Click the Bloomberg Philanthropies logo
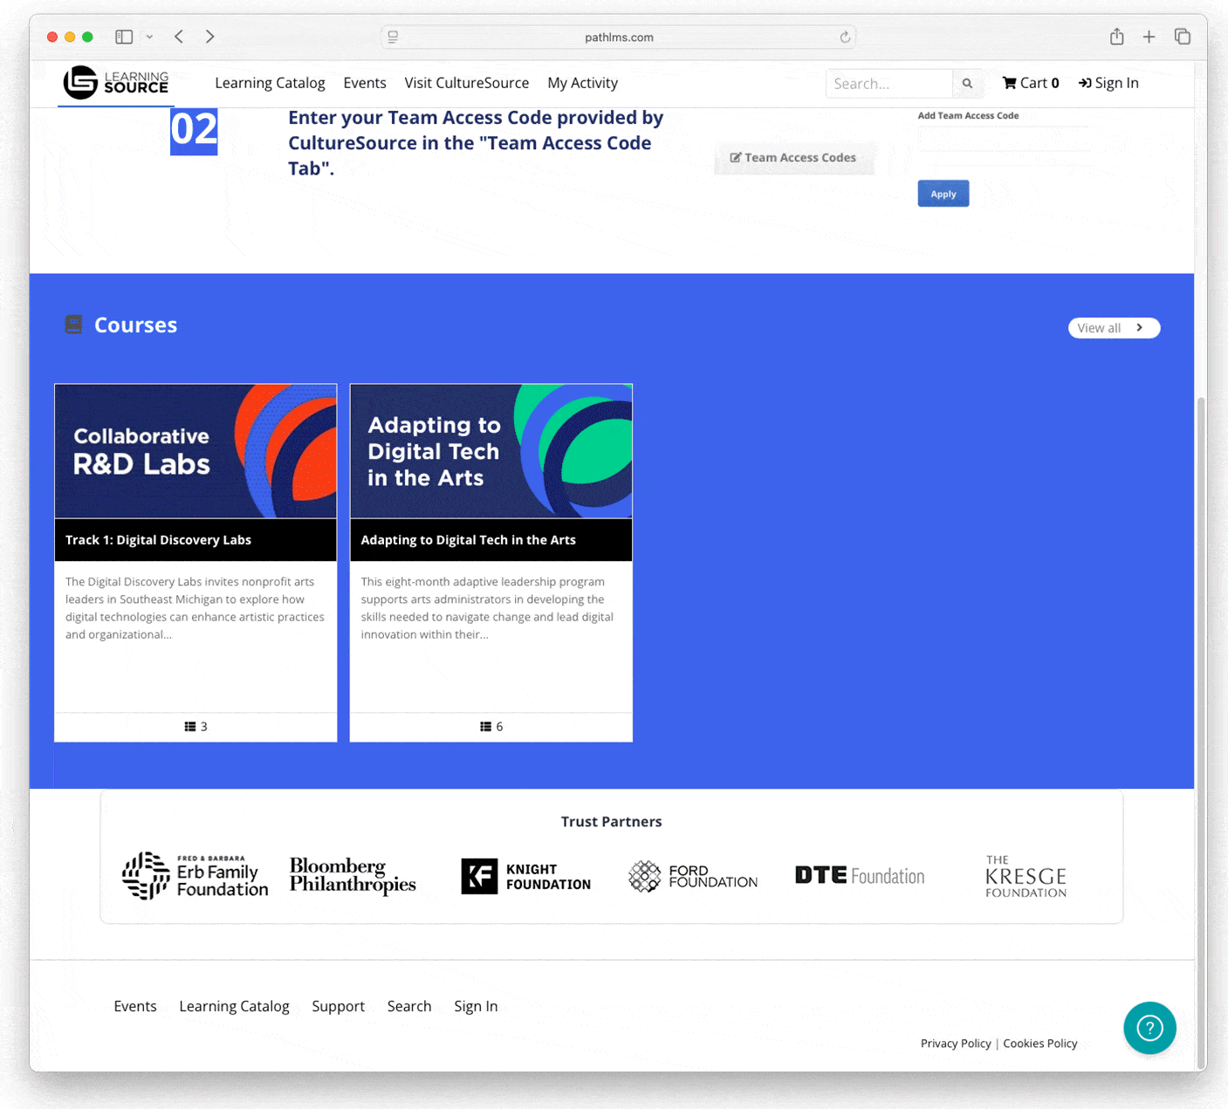 click(353, 875)
